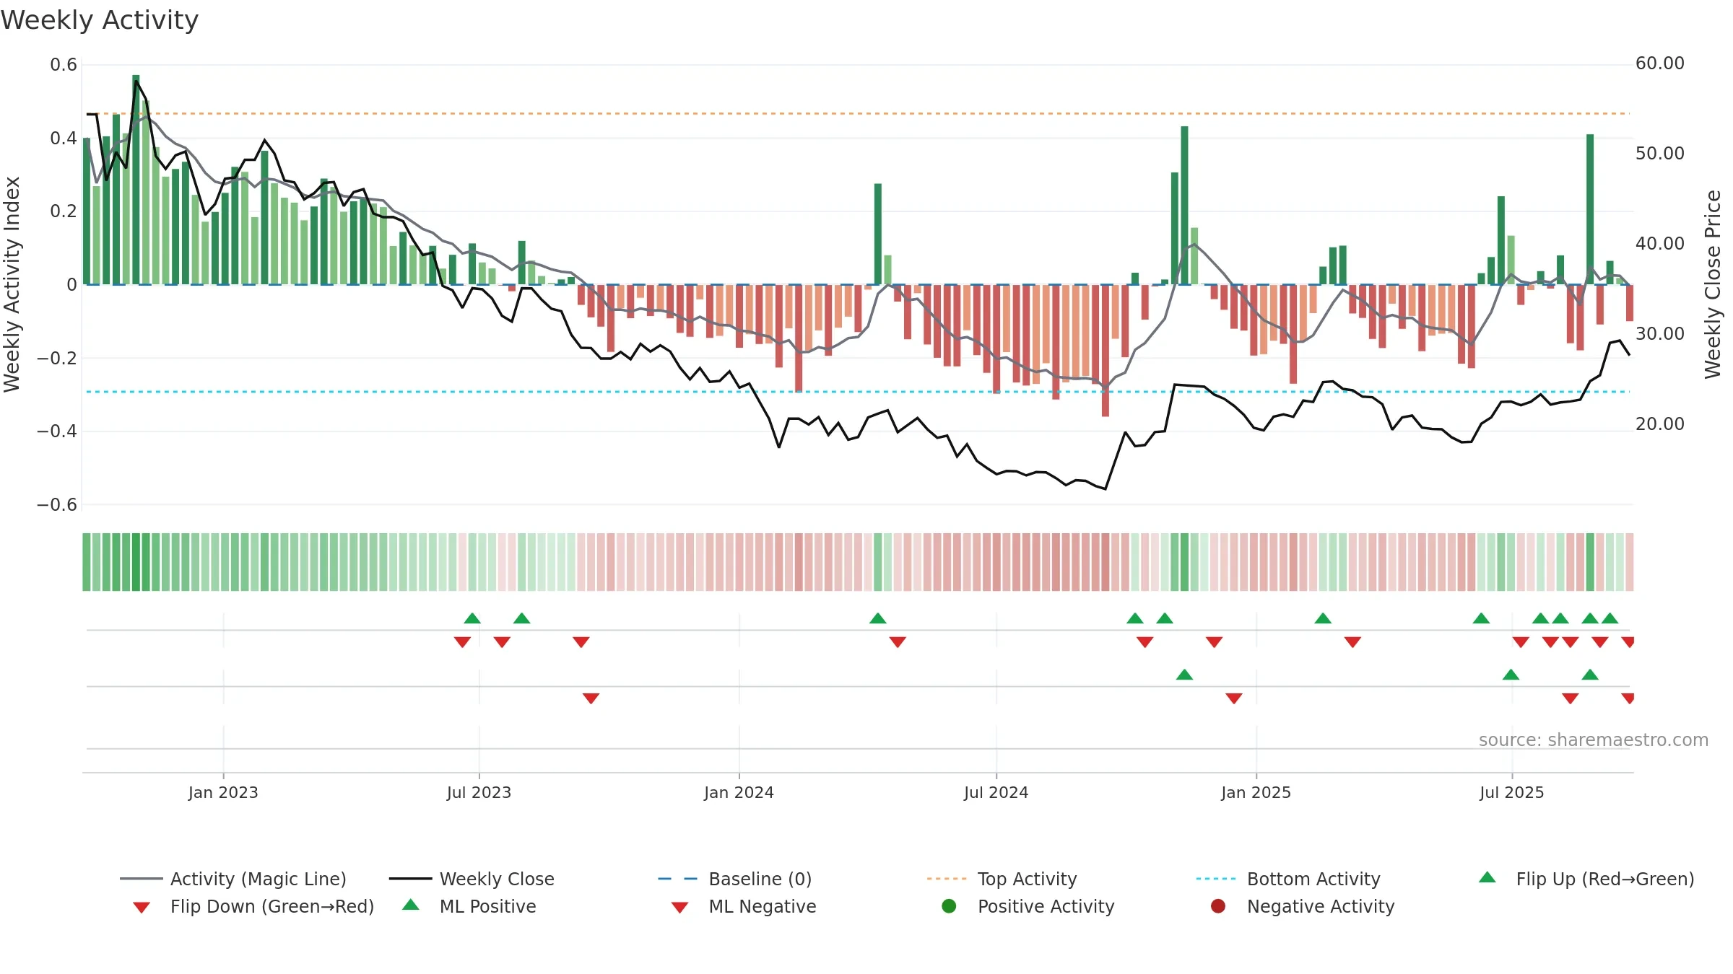Click the Jul 2024 axis label
This screenshot has width=1733, height=974.
(996, 792)
